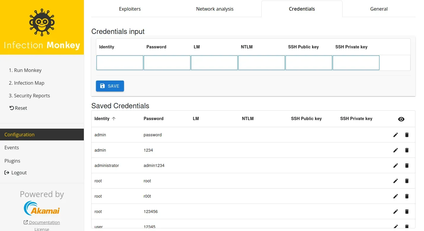Click the Akamai logo
Image resolution: width=424 pixels, height=231 pixels.
click(x=42, y=208)
